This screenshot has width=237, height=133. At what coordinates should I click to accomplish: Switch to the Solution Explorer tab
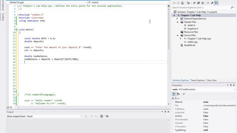[x=181, y=81]
